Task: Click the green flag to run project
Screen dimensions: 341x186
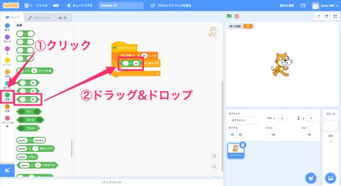Action: pyautogui.click(x=229, y=16)
